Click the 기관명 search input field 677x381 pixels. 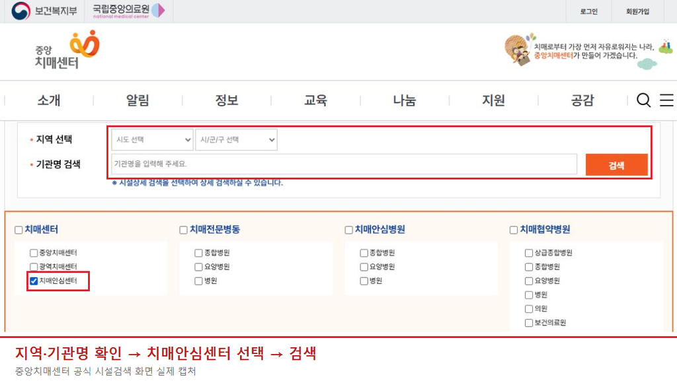[344, 164]
